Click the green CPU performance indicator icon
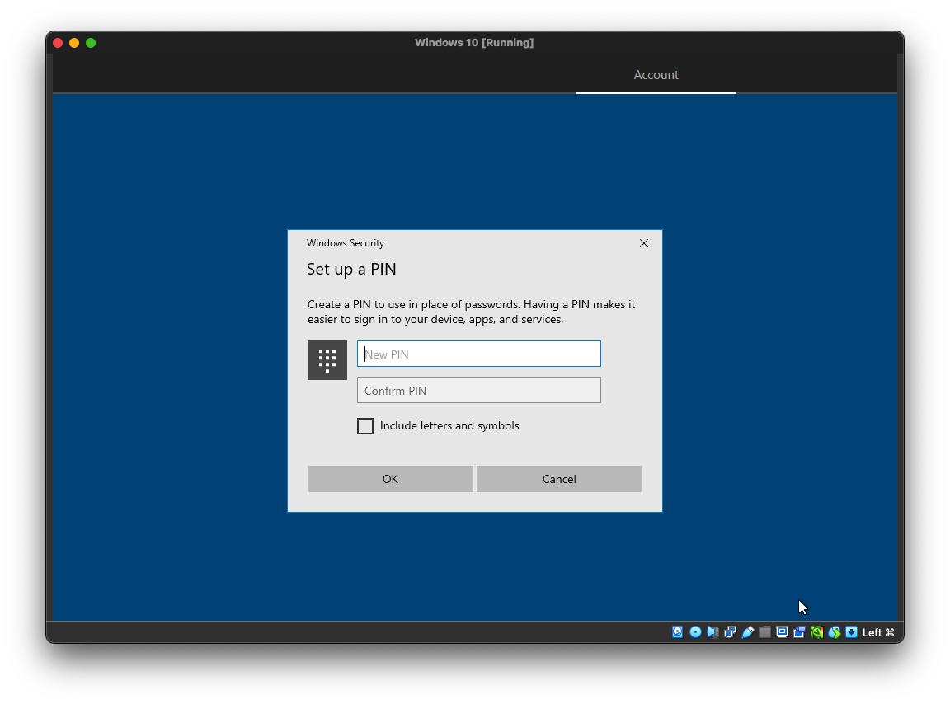This screenshot has height=704, width=950. pyautogui.click(x=816, y=632)
